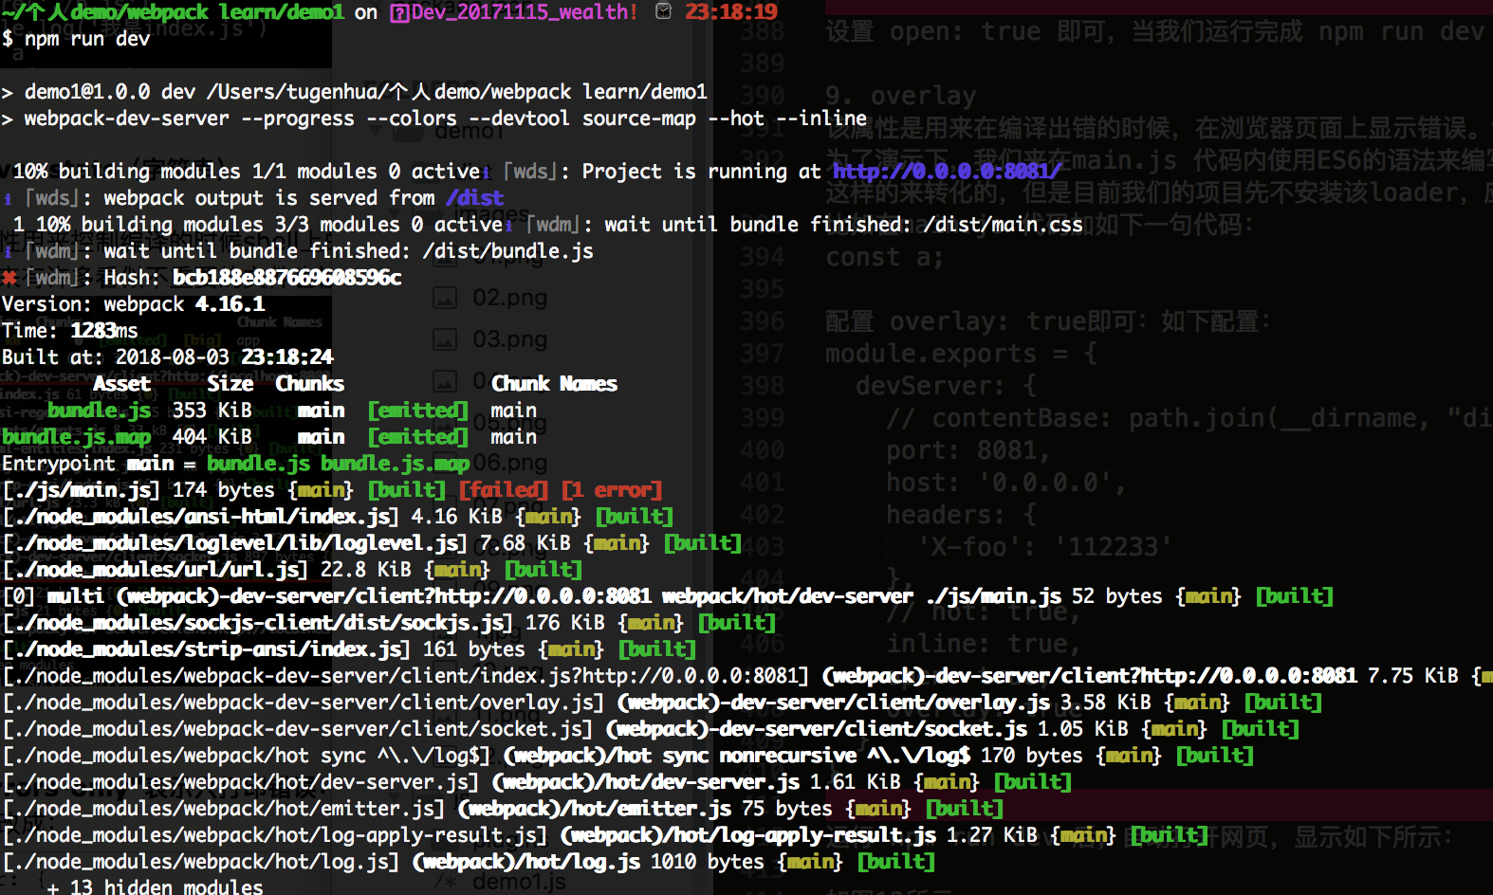Click the 'demo1@1.0.0 dev' output line

pyautogui.click(x=355, y=92)
